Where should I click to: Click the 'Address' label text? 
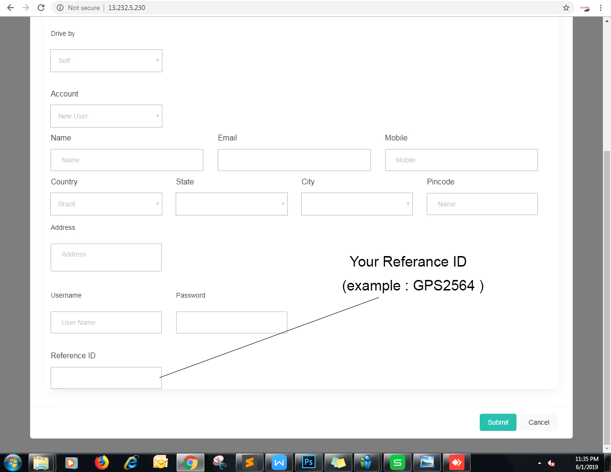(63, 227)
